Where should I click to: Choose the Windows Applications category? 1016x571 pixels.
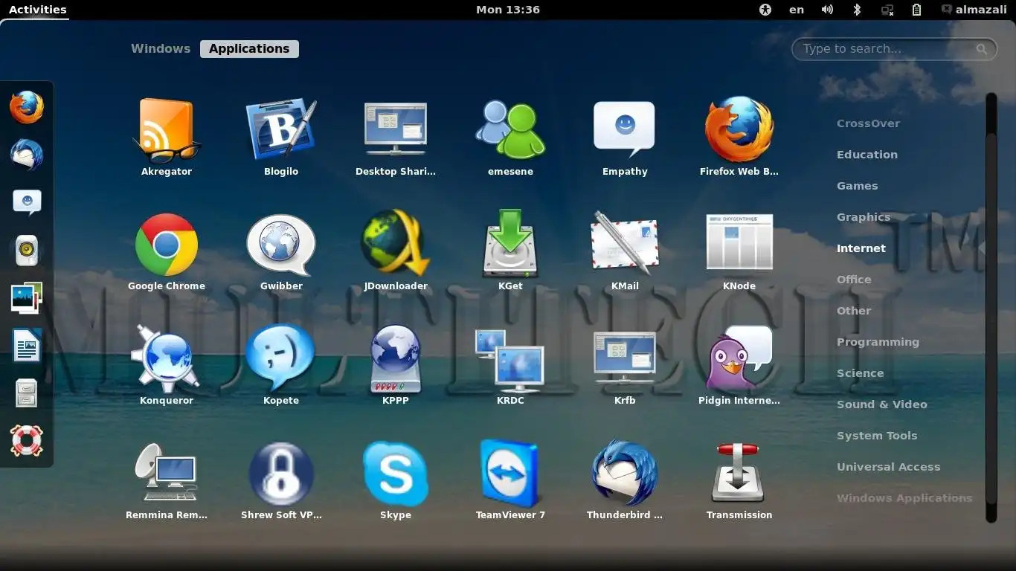(x=904, y=498)
